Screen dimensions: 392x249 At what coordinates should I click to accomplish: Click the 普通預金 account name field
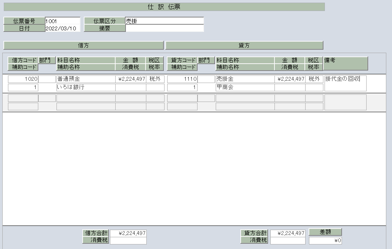click(85, 79)
